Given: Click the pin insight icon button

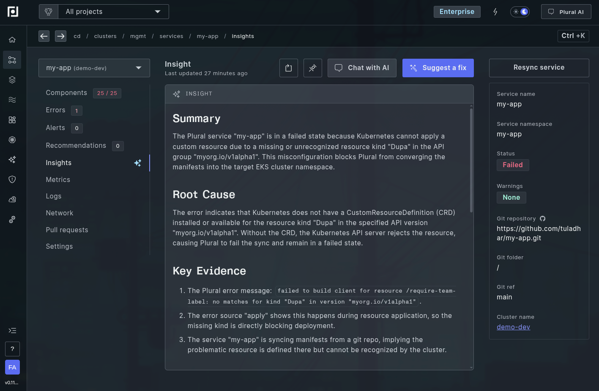Looking at the screenshot, I should 313,68.
